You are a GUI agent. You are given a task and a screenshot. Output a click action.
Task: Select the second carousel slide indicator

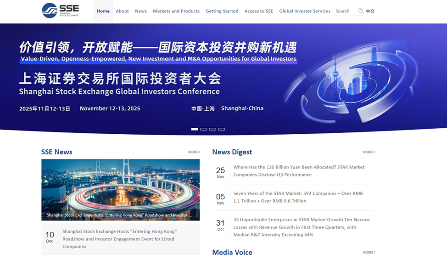tap(204, 129)
